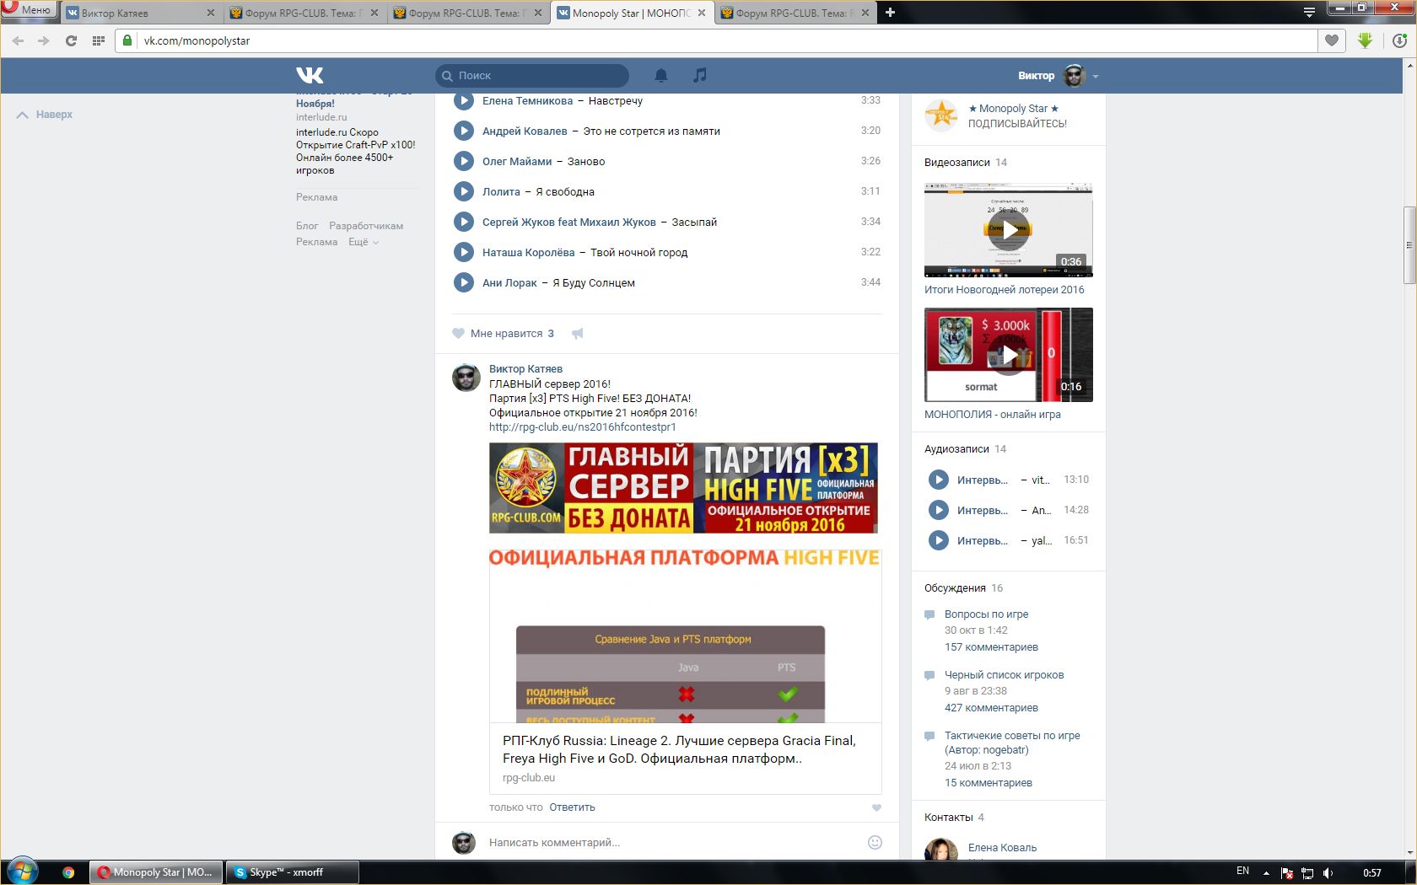Switch to the Виктор Катяев tab
This screenshot has height=885, width=1417.
coord(139,13)
